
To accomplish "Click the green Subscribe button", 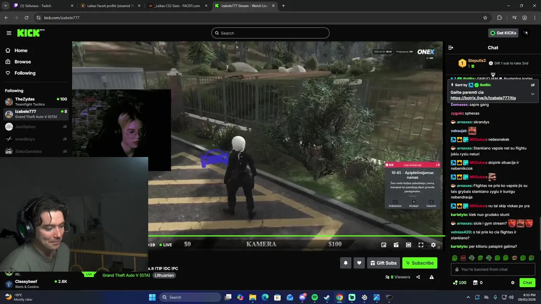I will click(420, 263).
